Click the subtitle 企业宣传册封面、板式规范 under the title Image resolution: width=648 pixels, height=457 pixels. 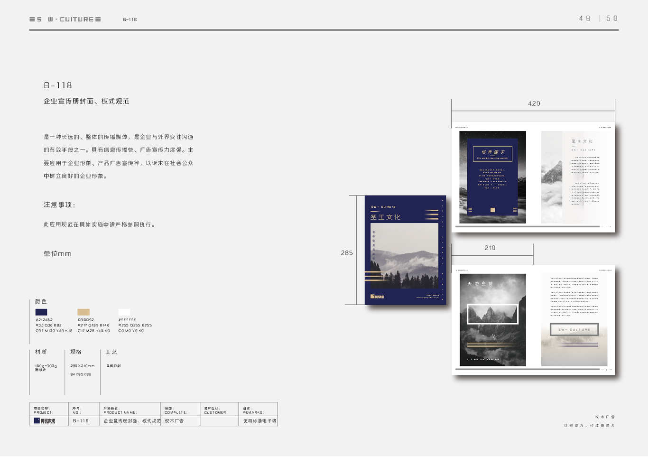(86, 101)
